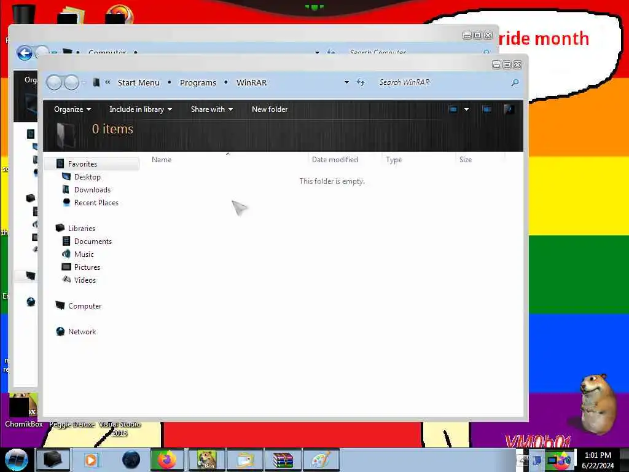Open the Share with menu

pyautogui.click(x=212, y=109)
